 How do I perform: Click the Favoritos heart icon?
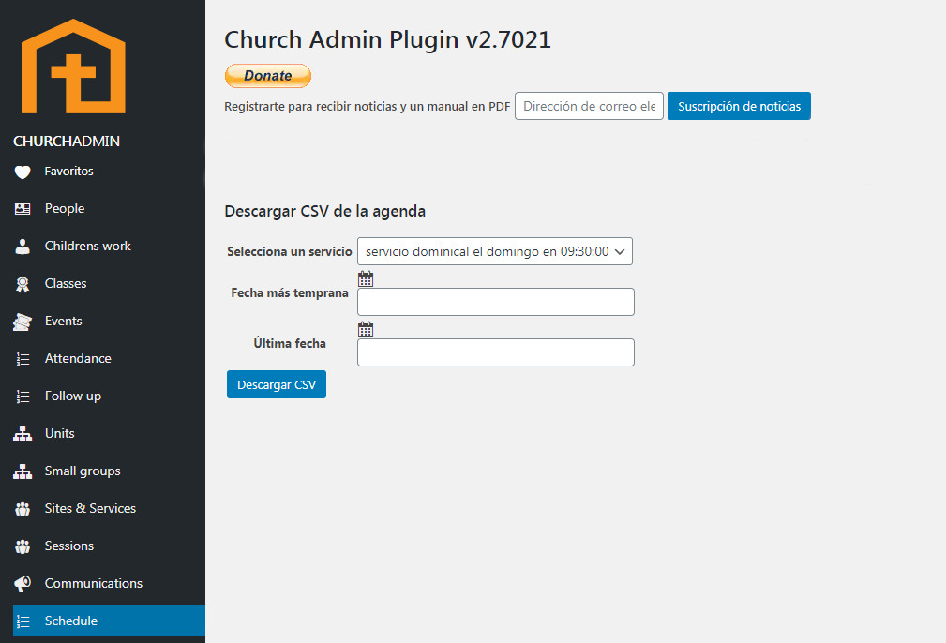click(x=23, y=172)
